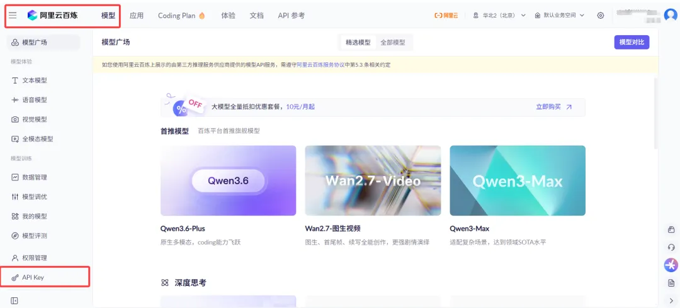
Task: Collapse the left sidebar panel icon
Action: (x=14, y=300)
